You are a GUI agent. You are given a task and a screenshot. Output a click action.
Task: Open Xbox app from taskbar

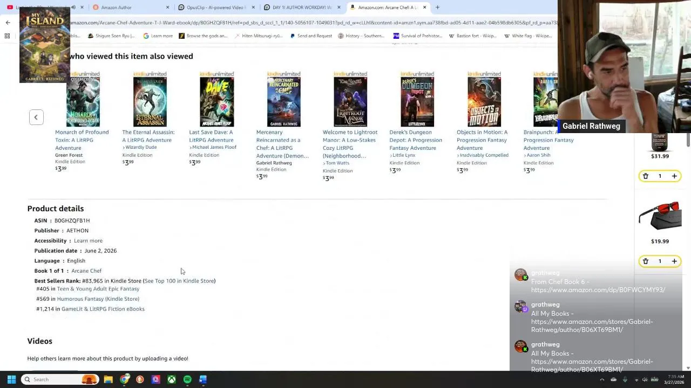tap(171, 379)
